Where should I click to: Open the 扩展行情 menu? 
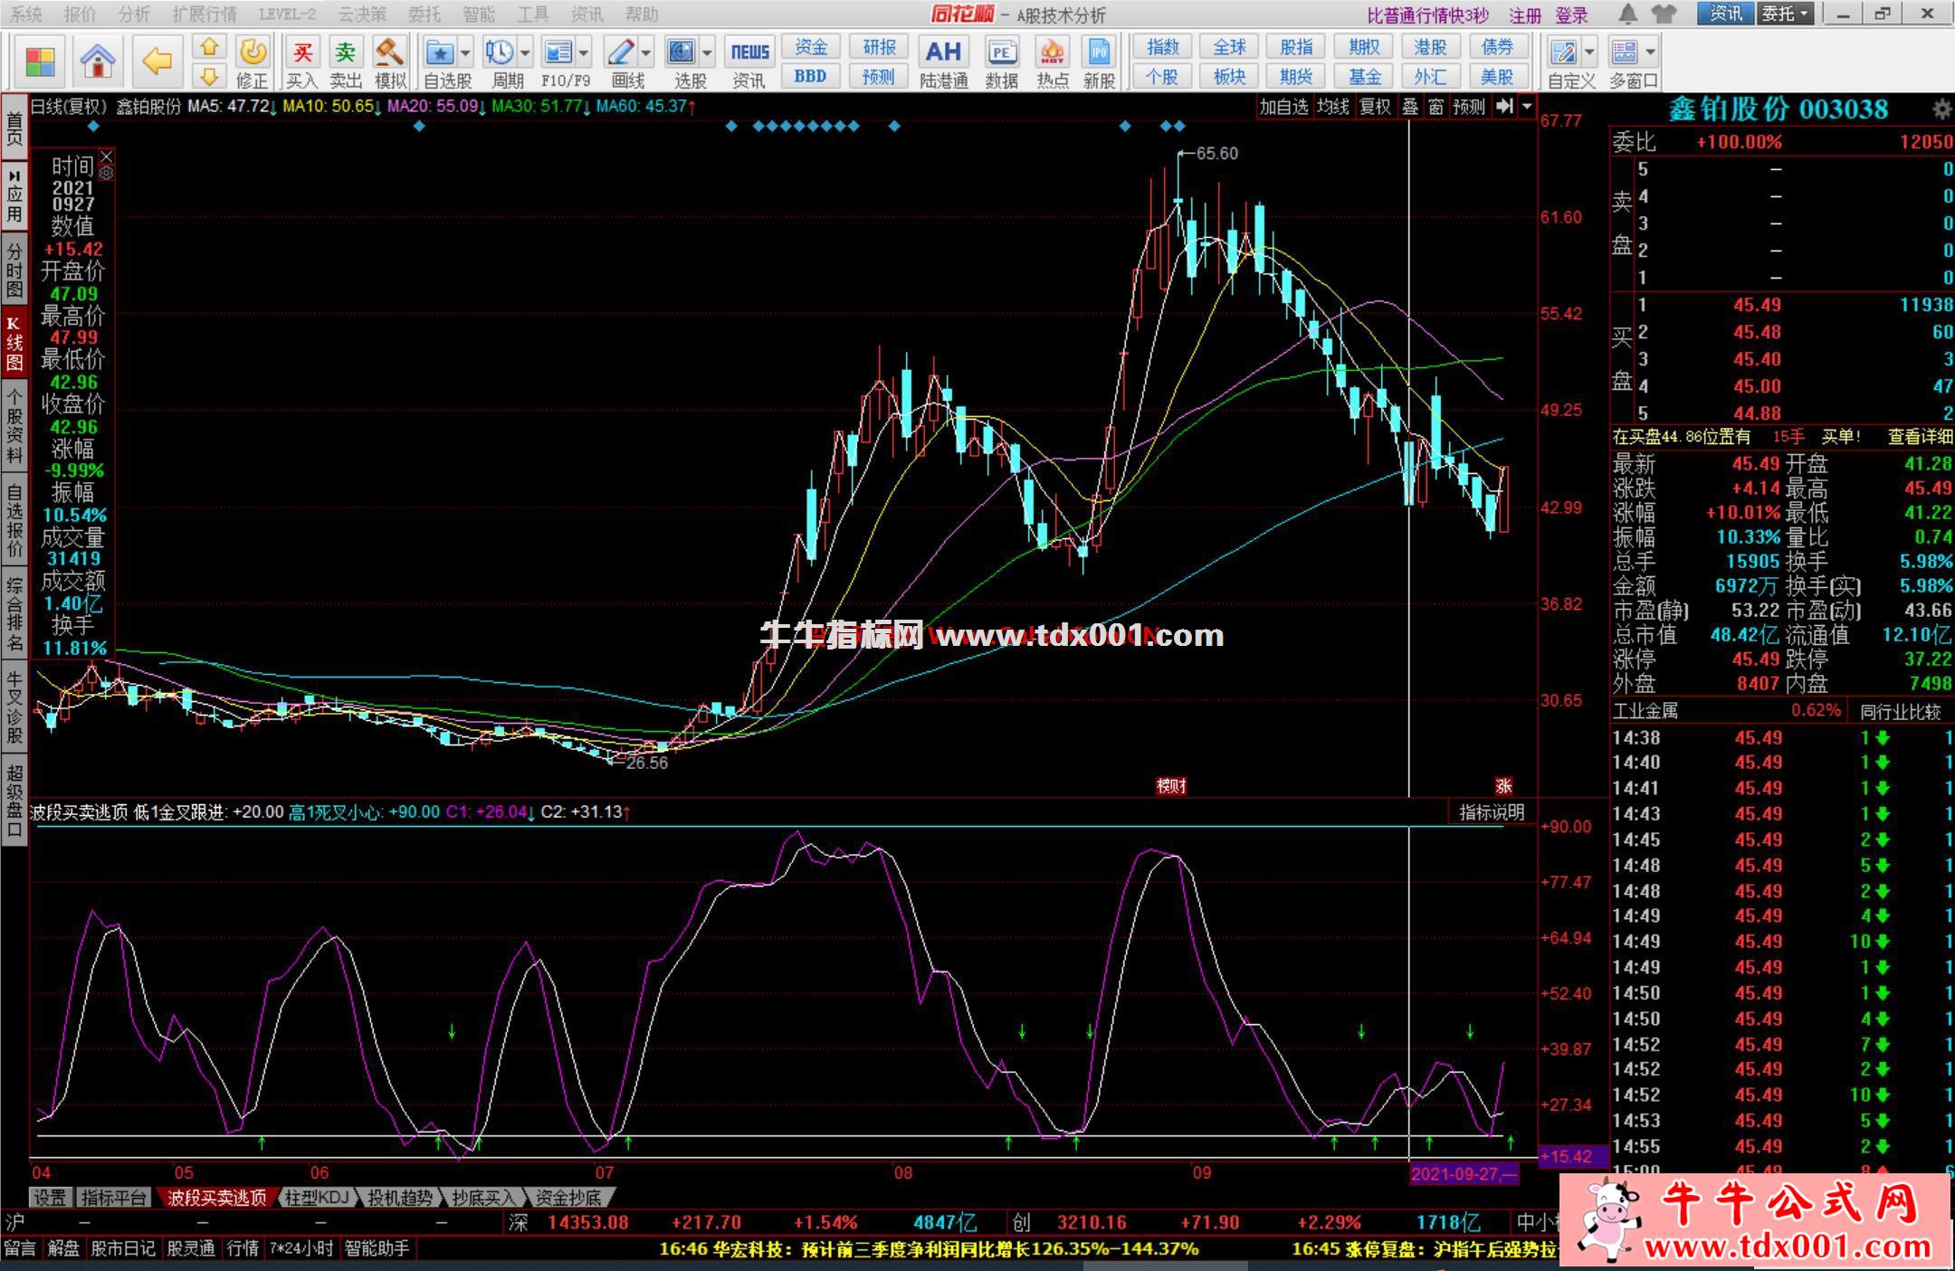(205, 14)
